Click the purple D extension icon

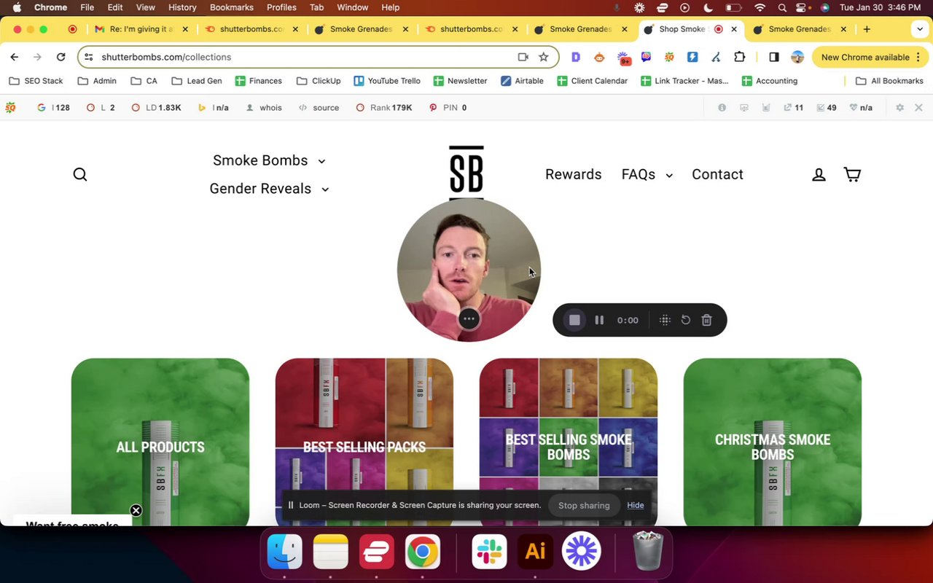point(576,57)
